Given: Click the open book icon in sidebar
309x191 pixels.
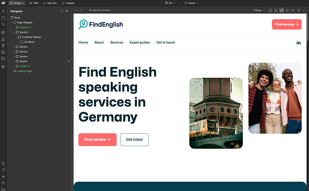Looking at the screenshot, I should [3, 59].
